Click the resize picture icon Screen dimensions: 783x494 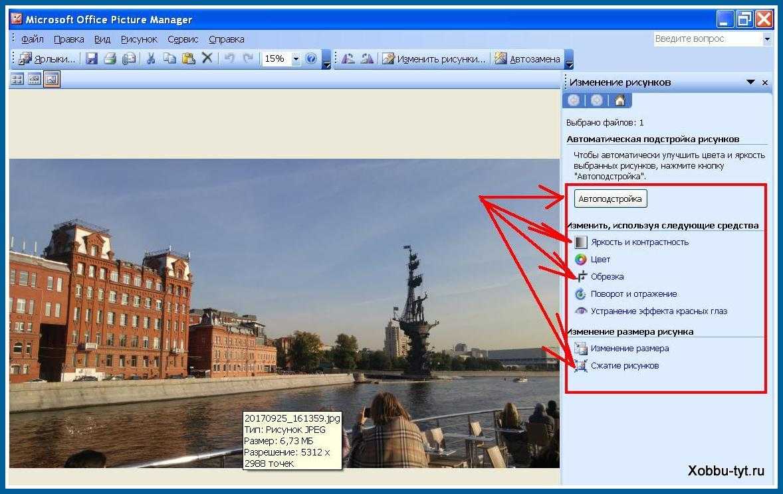(x=580, y=349)
